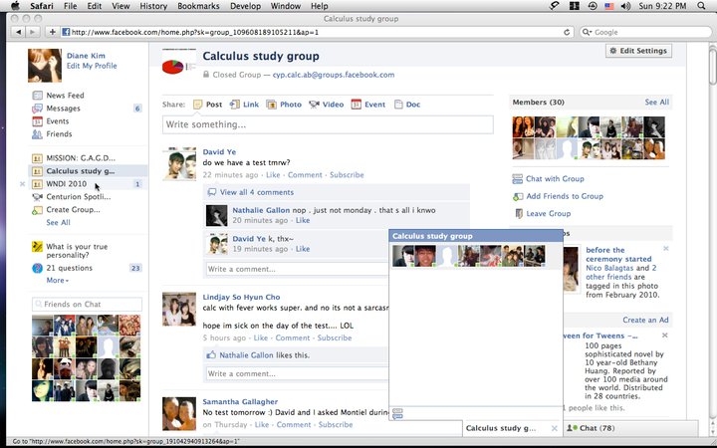Open the Develop menu
Image resolution: width=717 pixels, height=448 pixels.
pyautogui.click(x=246, y=6)
